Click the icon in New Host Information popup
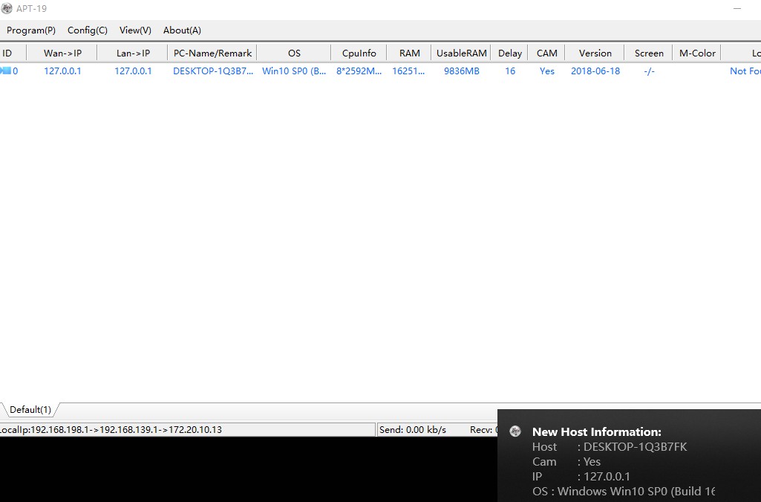 click(x=515, y=431)
